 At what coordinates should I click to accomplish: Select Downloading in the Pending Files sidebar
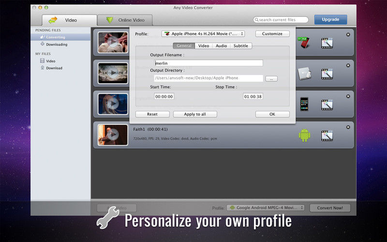tap(57, 45)
